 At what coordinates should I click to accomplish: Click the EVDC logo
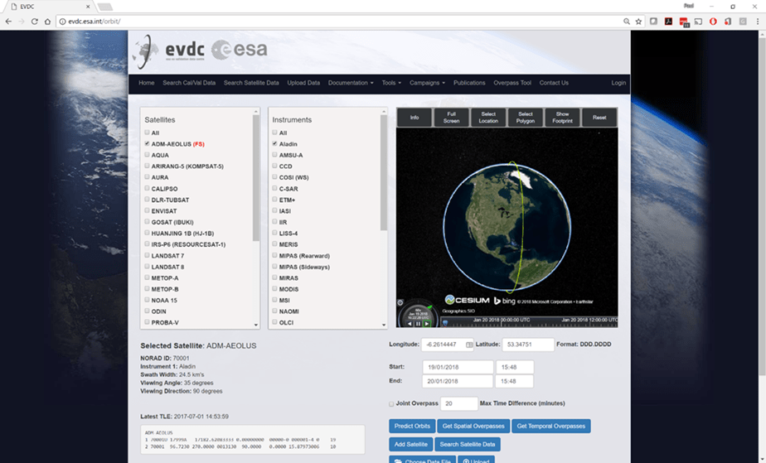point(169,51)
